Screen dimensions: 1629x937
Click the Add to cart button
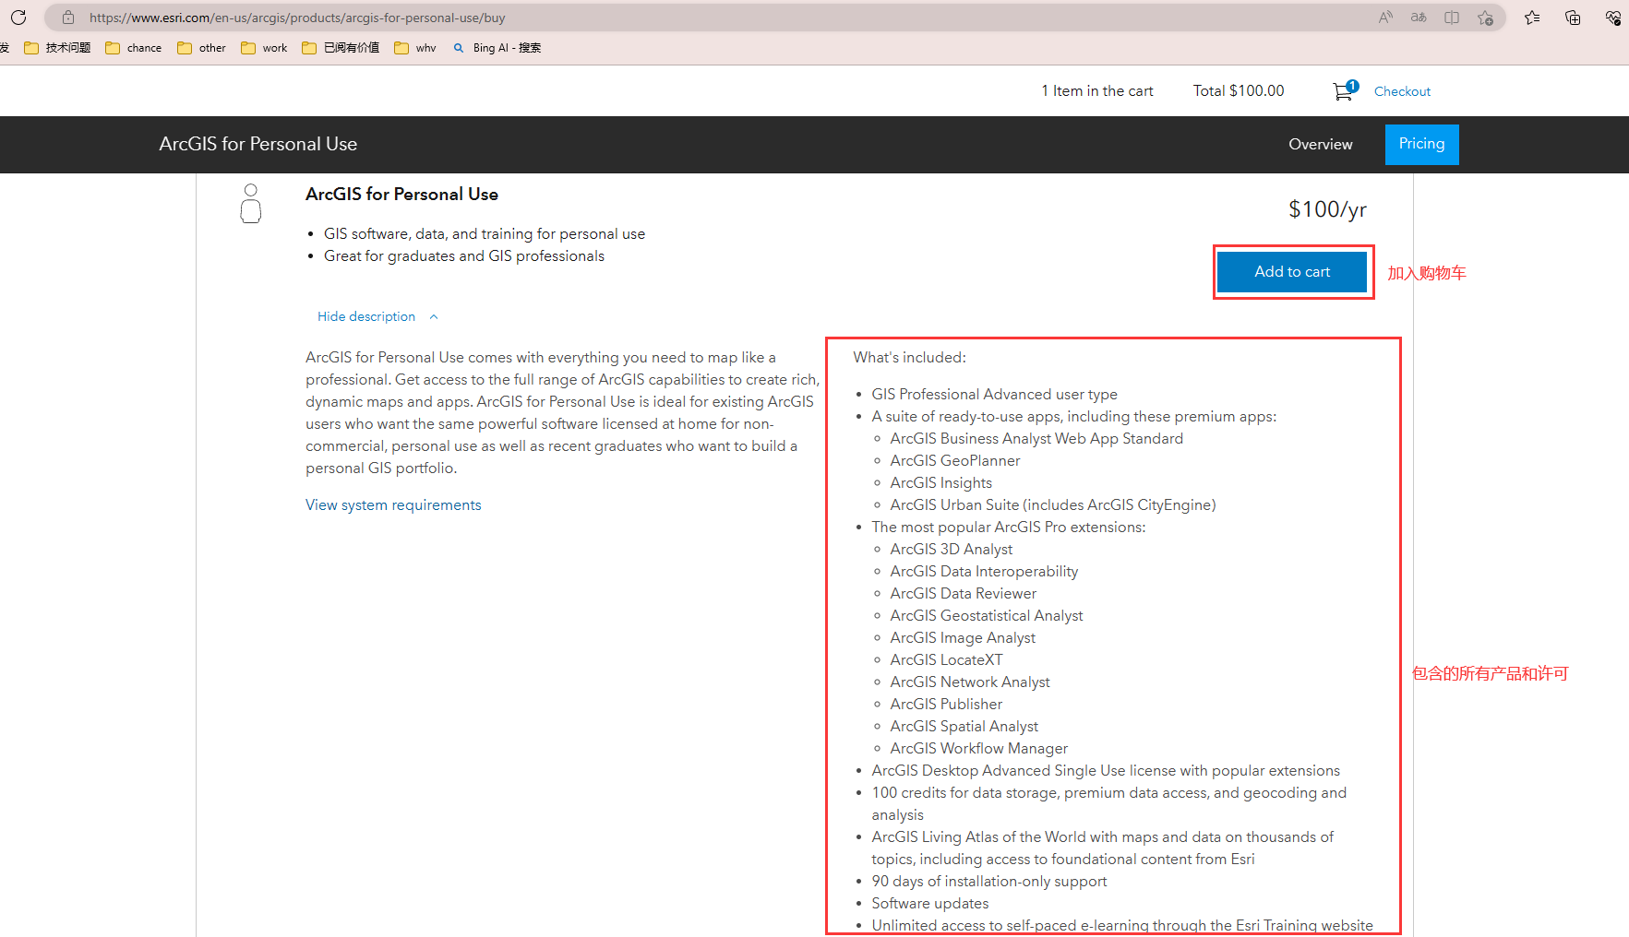tap(1292, 271)
